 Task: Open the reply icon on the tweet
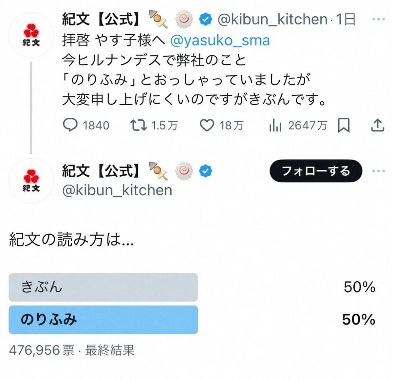coord(71,125)
